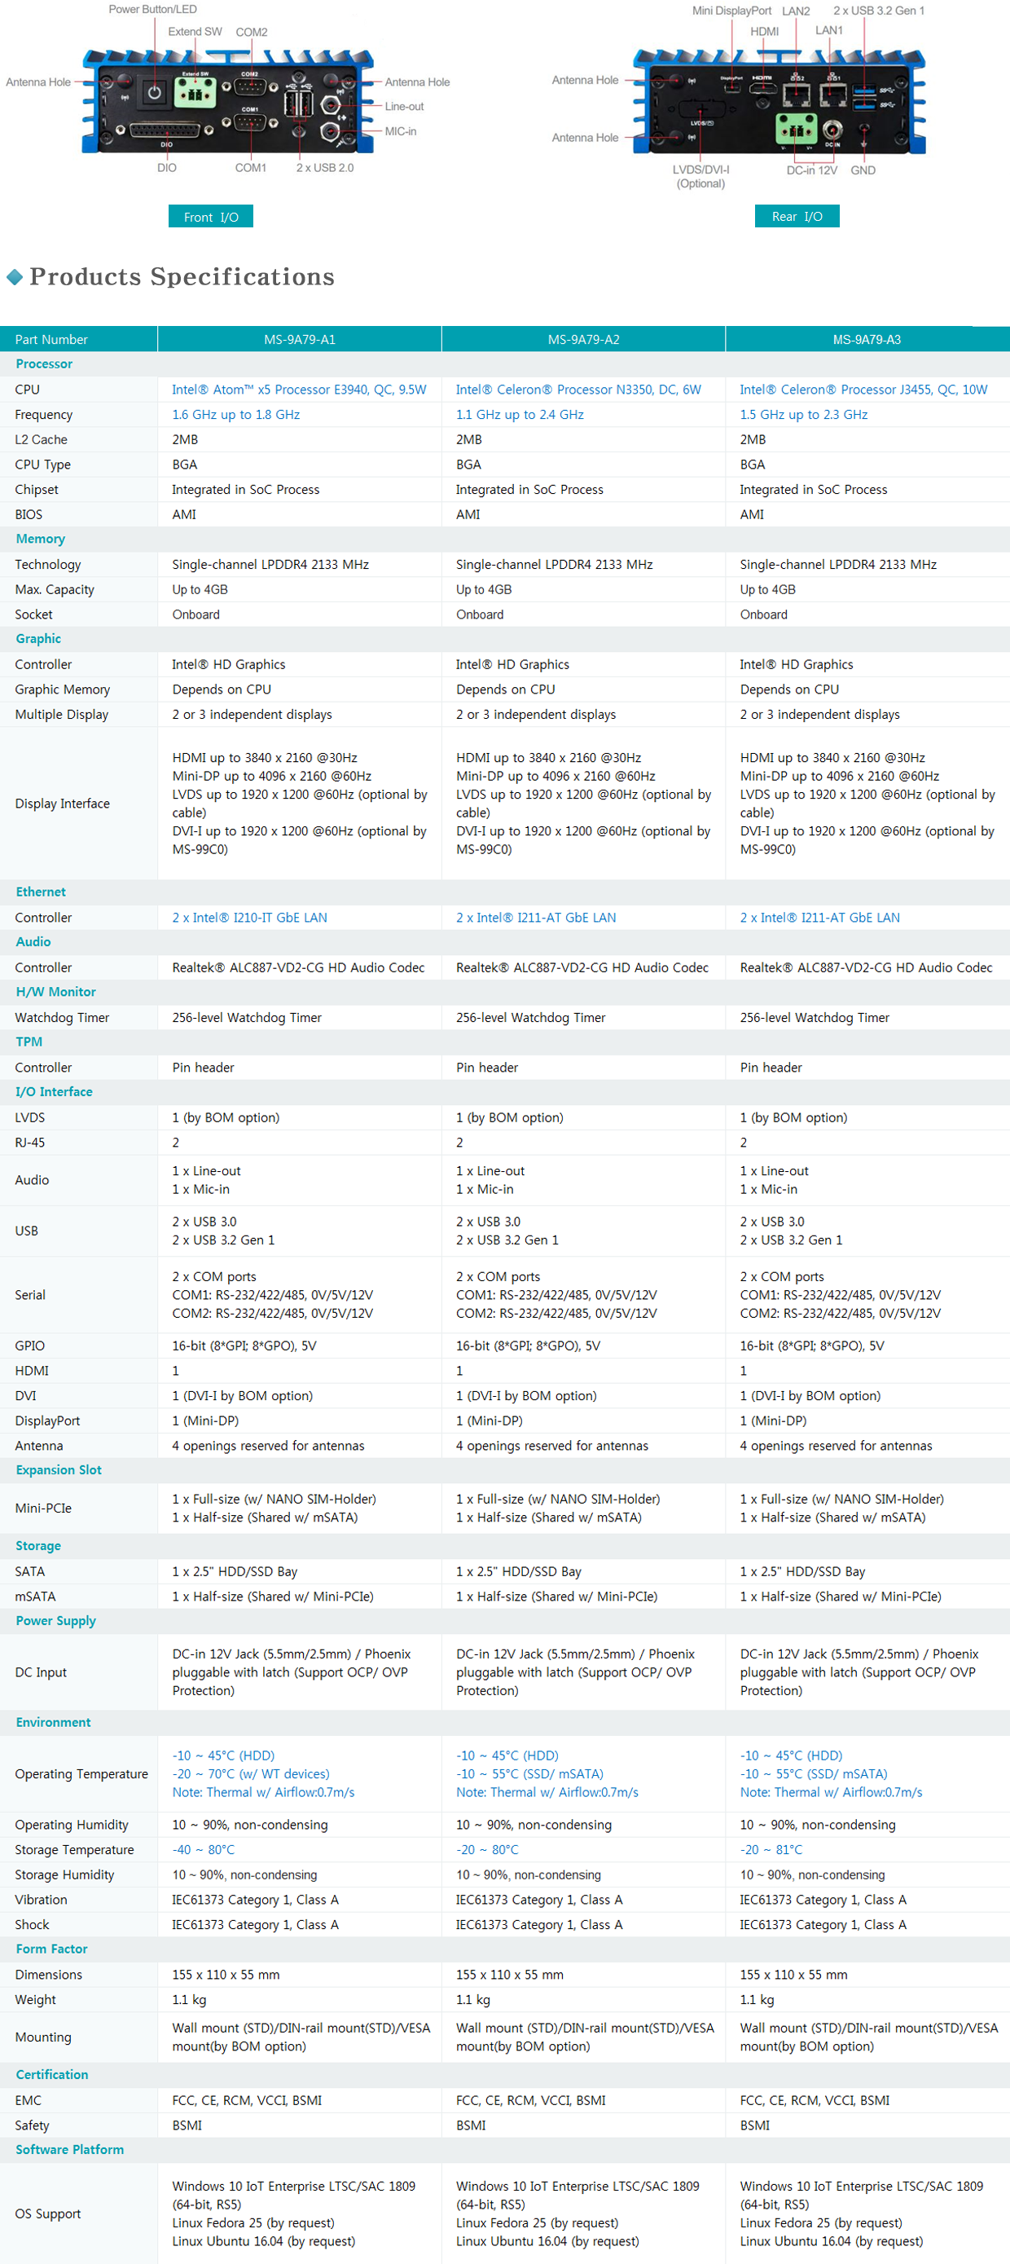This screenshot has width=1010, height=2264.
Task: Click the TPM section header
Action: 29,1042
